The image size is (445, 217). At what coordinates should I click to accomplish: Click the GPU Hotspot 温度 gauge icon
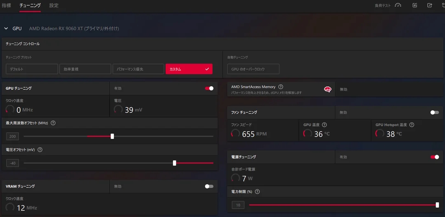pos(380,134)
